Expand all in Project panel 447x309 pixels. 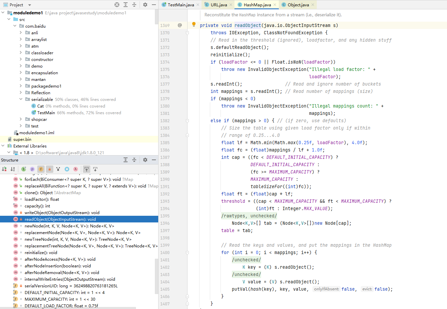(126, 5)
